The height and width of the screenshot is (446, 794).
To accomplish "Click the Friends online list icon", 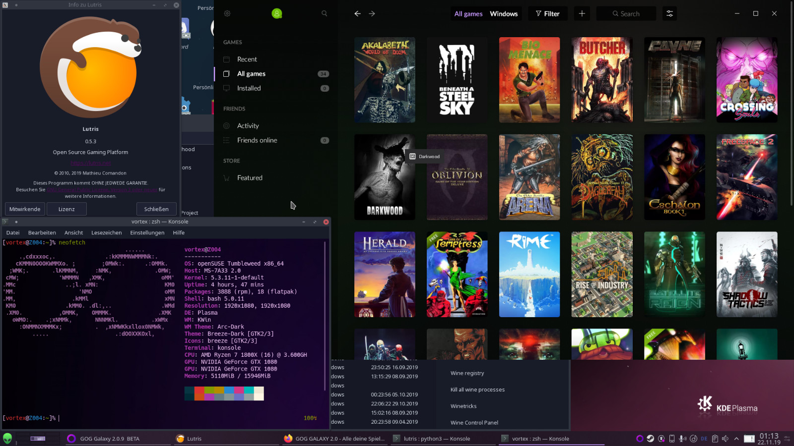I will [x=227, y=140].
